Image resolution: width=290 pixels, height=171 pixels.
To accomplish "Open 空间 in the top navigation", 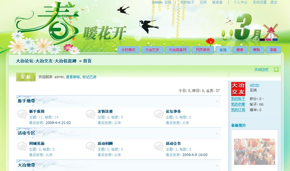I will point(203,2).
